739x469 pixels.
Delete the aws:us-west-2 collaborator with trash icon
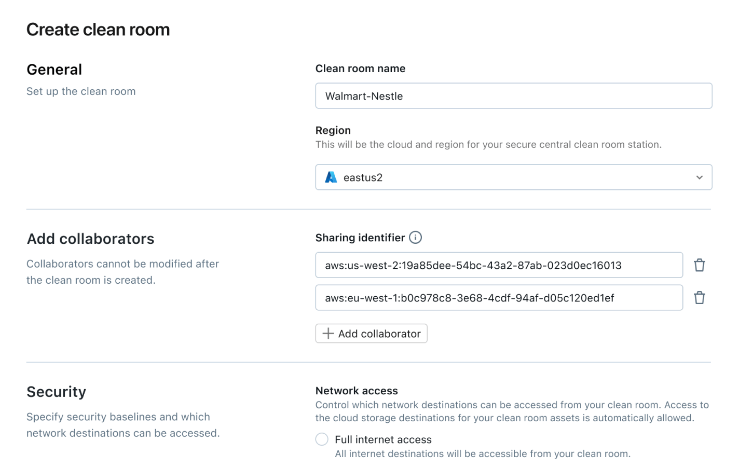click(x=699, y=265)
